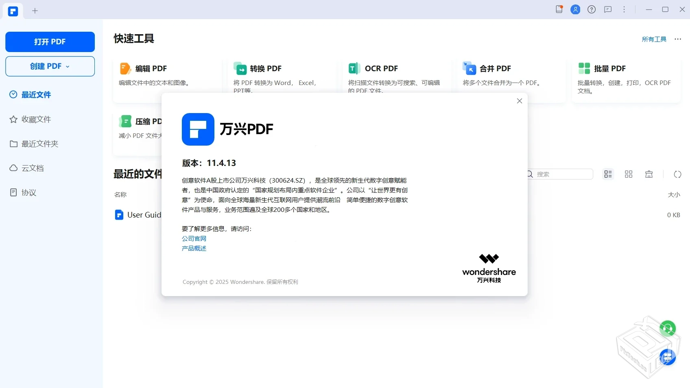Open the notifications panel
690x388 pixels.
pyautogui.click(x=559, y=9)
